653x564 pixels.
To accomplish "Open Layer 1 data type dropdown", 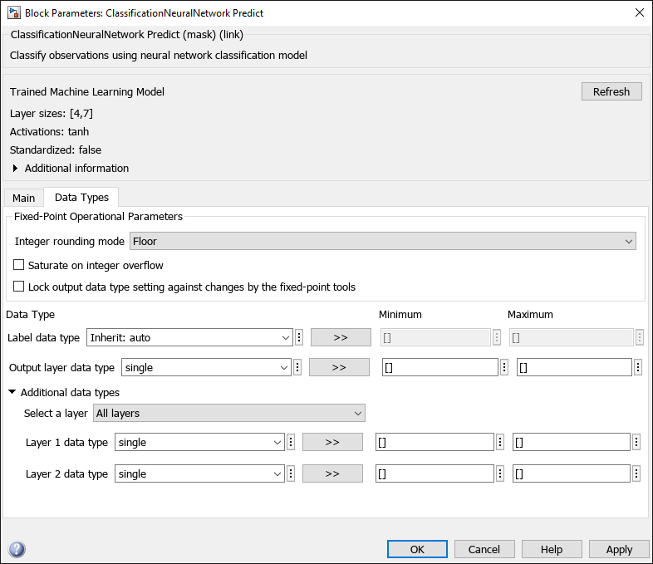I will pos(199,443).
